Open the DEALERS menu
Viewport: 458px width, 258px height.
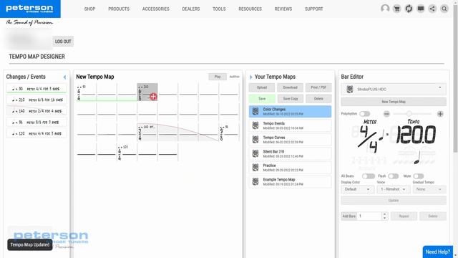(191, 9)
